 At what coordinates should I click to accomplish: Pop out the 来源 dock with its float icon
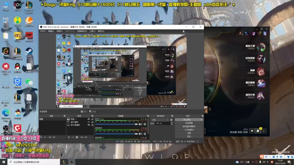point(92,116)
